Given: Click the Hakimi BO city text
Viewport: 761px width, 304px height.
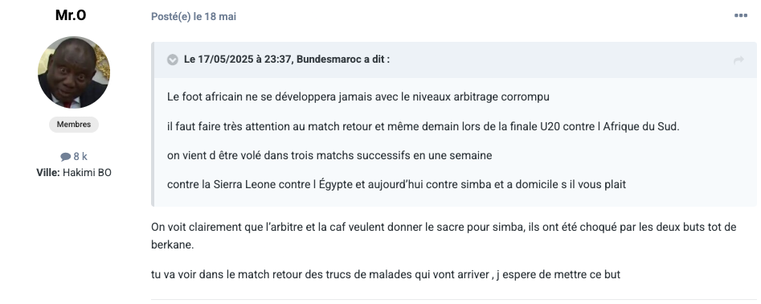Looking at the screenshot, I should (87, 172).
